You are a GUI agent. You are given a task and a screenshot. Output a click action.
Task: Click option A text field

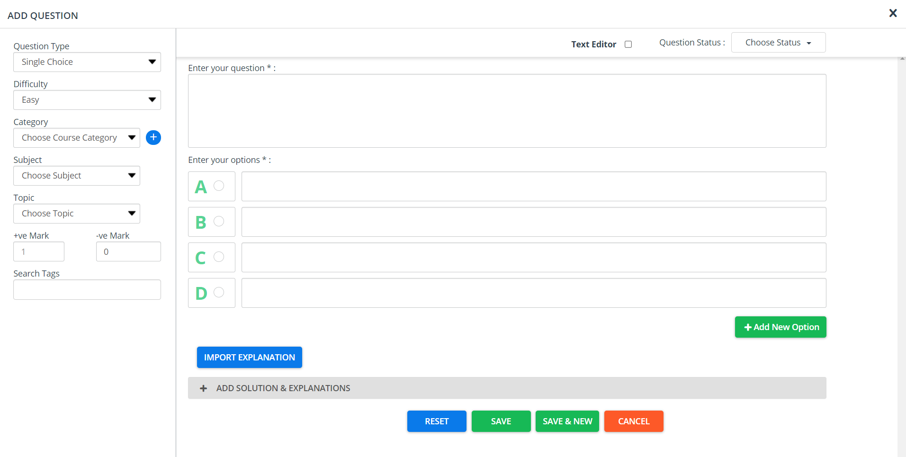click(x=534, y=186)
